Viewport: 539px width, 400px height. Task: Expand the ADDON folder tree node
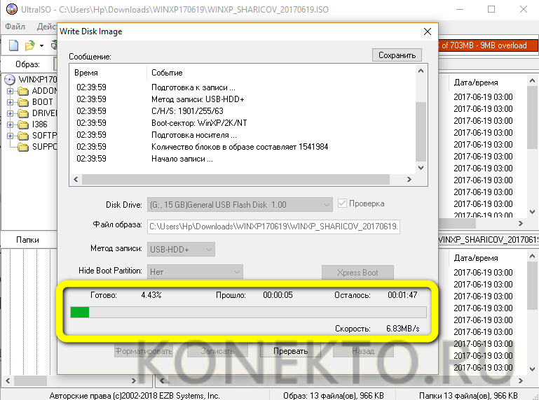point(10,91)
